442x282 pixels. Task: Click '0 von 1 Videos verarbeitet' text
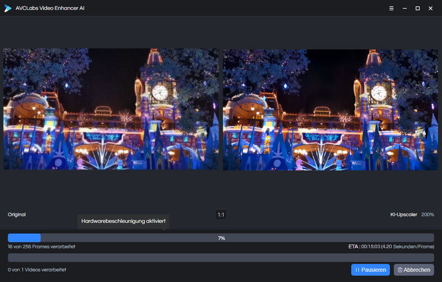click(x=37, y=270)
